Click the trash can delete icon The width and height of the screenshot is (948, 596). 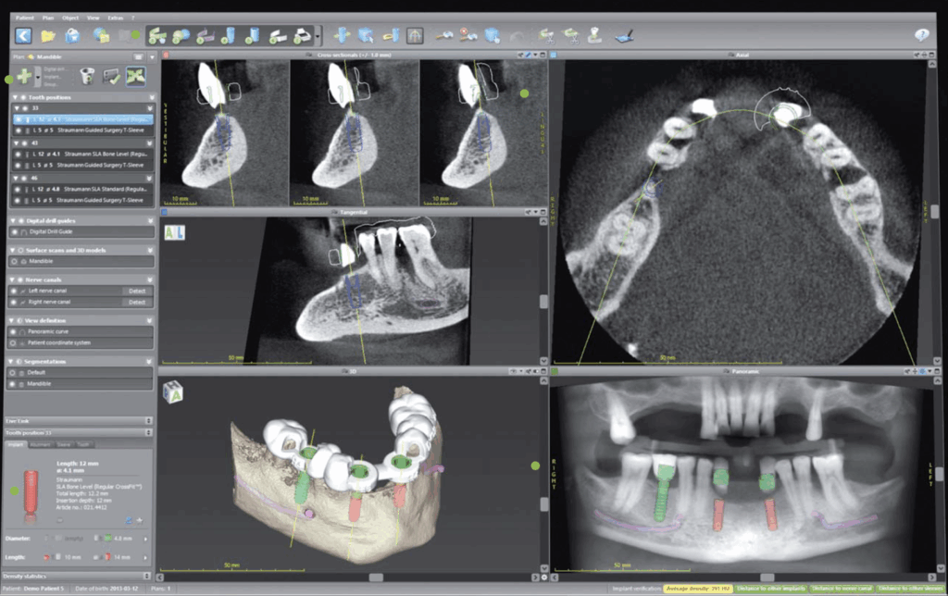[89, 77]
